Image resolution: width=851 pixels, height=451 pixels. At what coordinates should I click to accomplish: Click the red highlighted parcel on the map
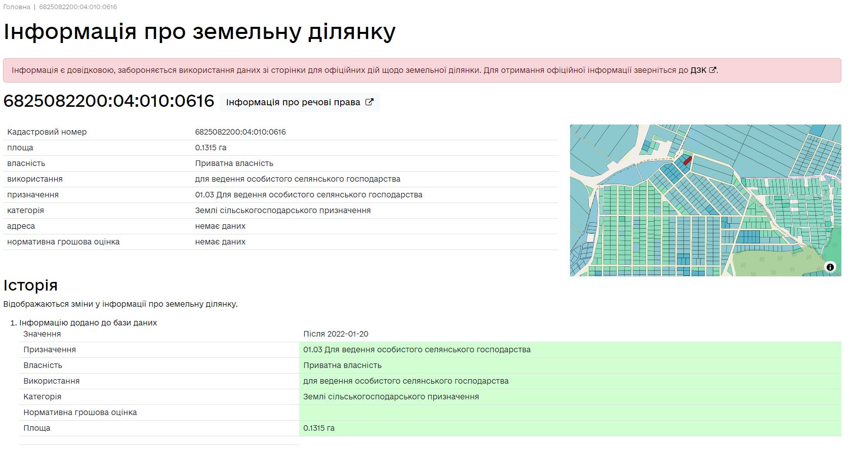point(687,160)
